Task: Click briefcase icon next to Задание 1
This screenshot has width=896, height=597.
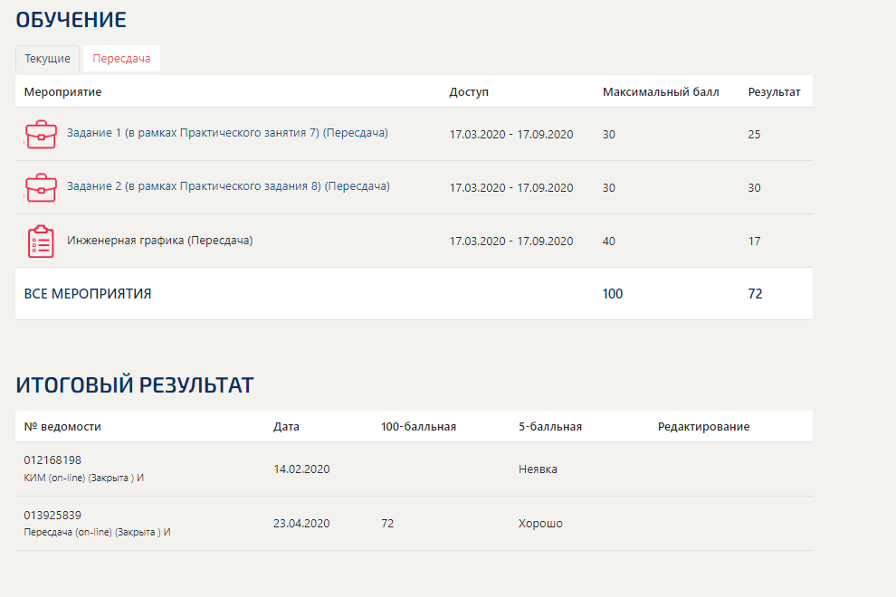Action: click(41, 134)
